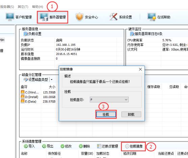Image resolution: width=188 pixels, height=158 pixels.
Task: Open 服务器异常日志 log icon
Action: [132, 34]
